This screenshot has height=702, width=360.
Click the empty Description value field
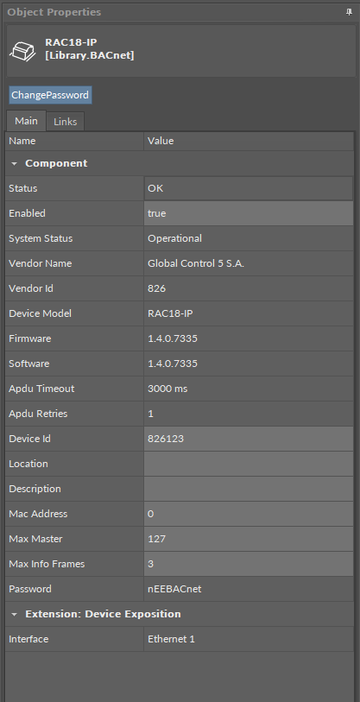tap(249, 489)
